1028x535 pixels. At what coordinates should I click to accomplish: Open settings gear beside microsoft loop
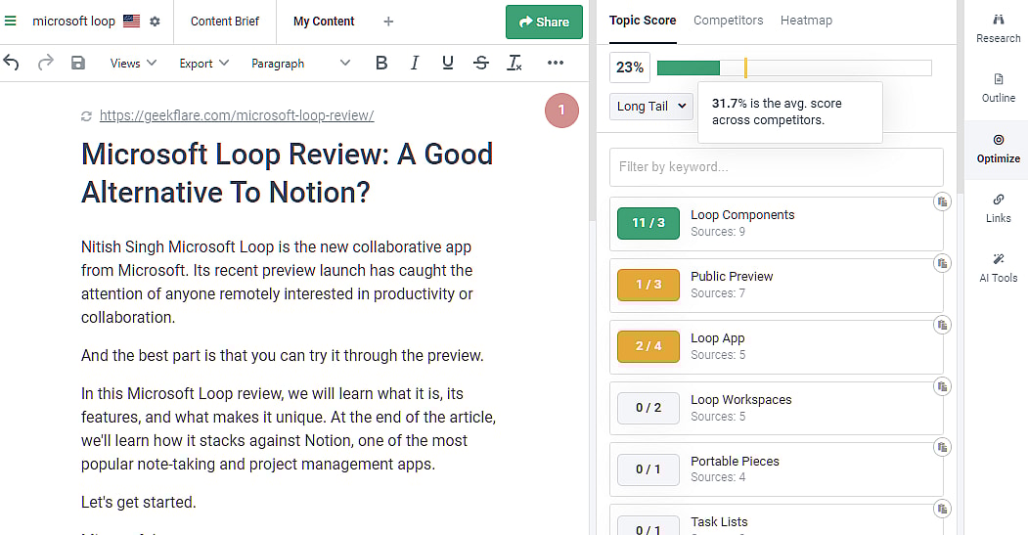click(155, 21)
